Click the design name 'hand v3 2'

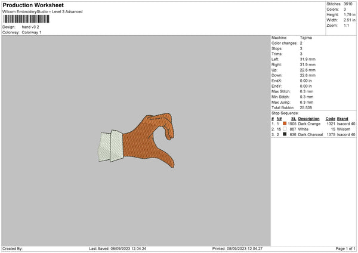tap(30, 27)
